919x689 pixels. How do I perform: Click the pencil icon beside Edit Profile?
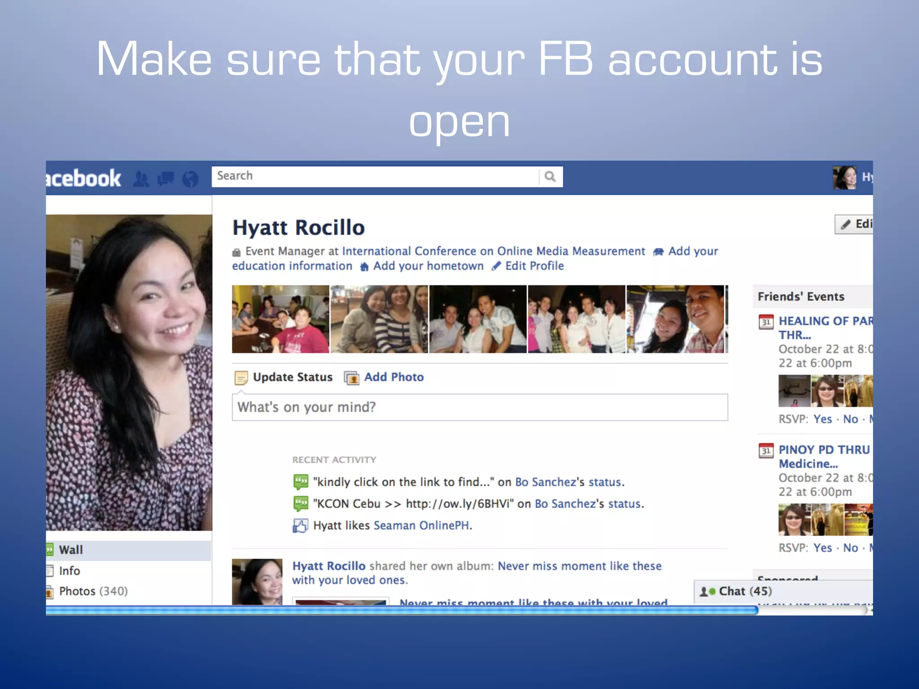click(496, 266)
